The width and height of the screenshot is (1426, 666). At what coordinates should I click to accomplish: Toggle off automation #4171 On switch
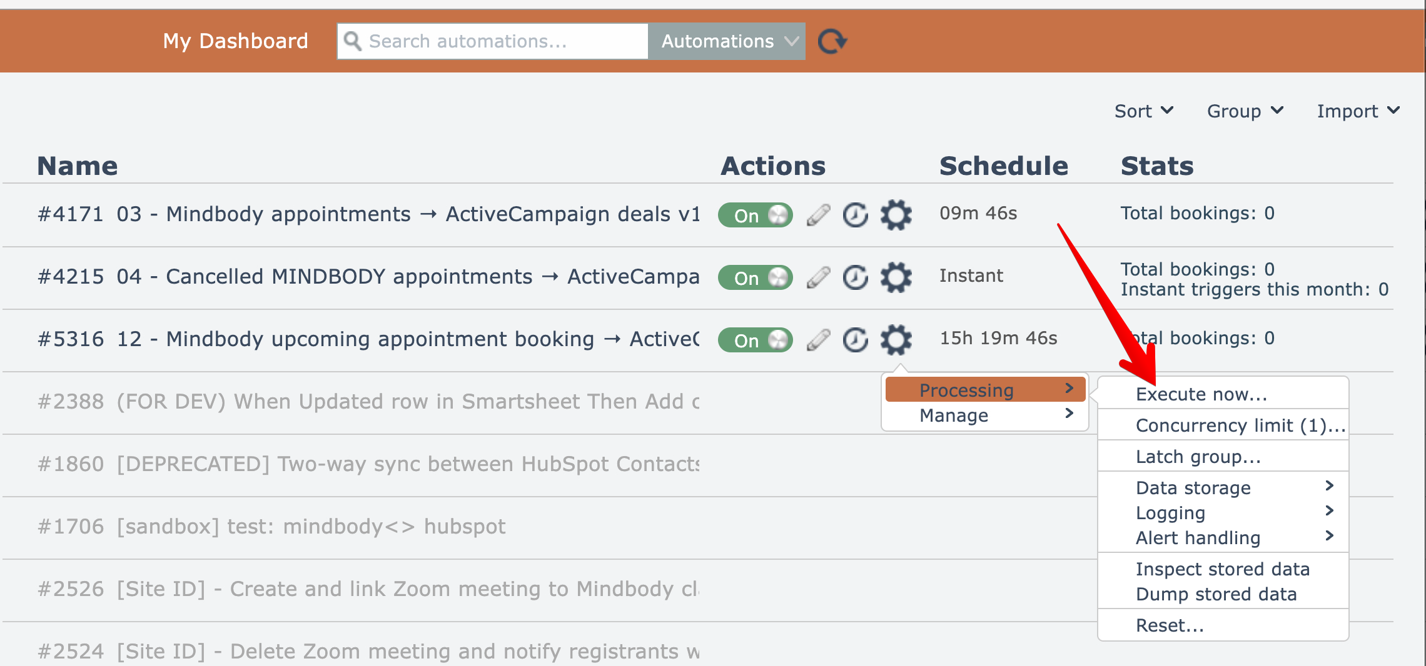point(755,215)
